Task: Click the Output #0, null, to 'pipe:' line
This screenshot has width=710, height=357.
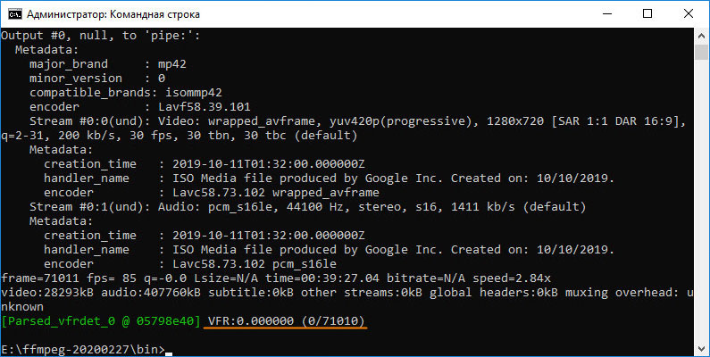Action: pos(101,36)
